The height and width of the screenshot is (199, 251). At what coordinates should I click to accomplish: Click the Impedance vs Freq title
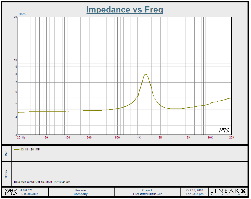click(x=125, y=10)
